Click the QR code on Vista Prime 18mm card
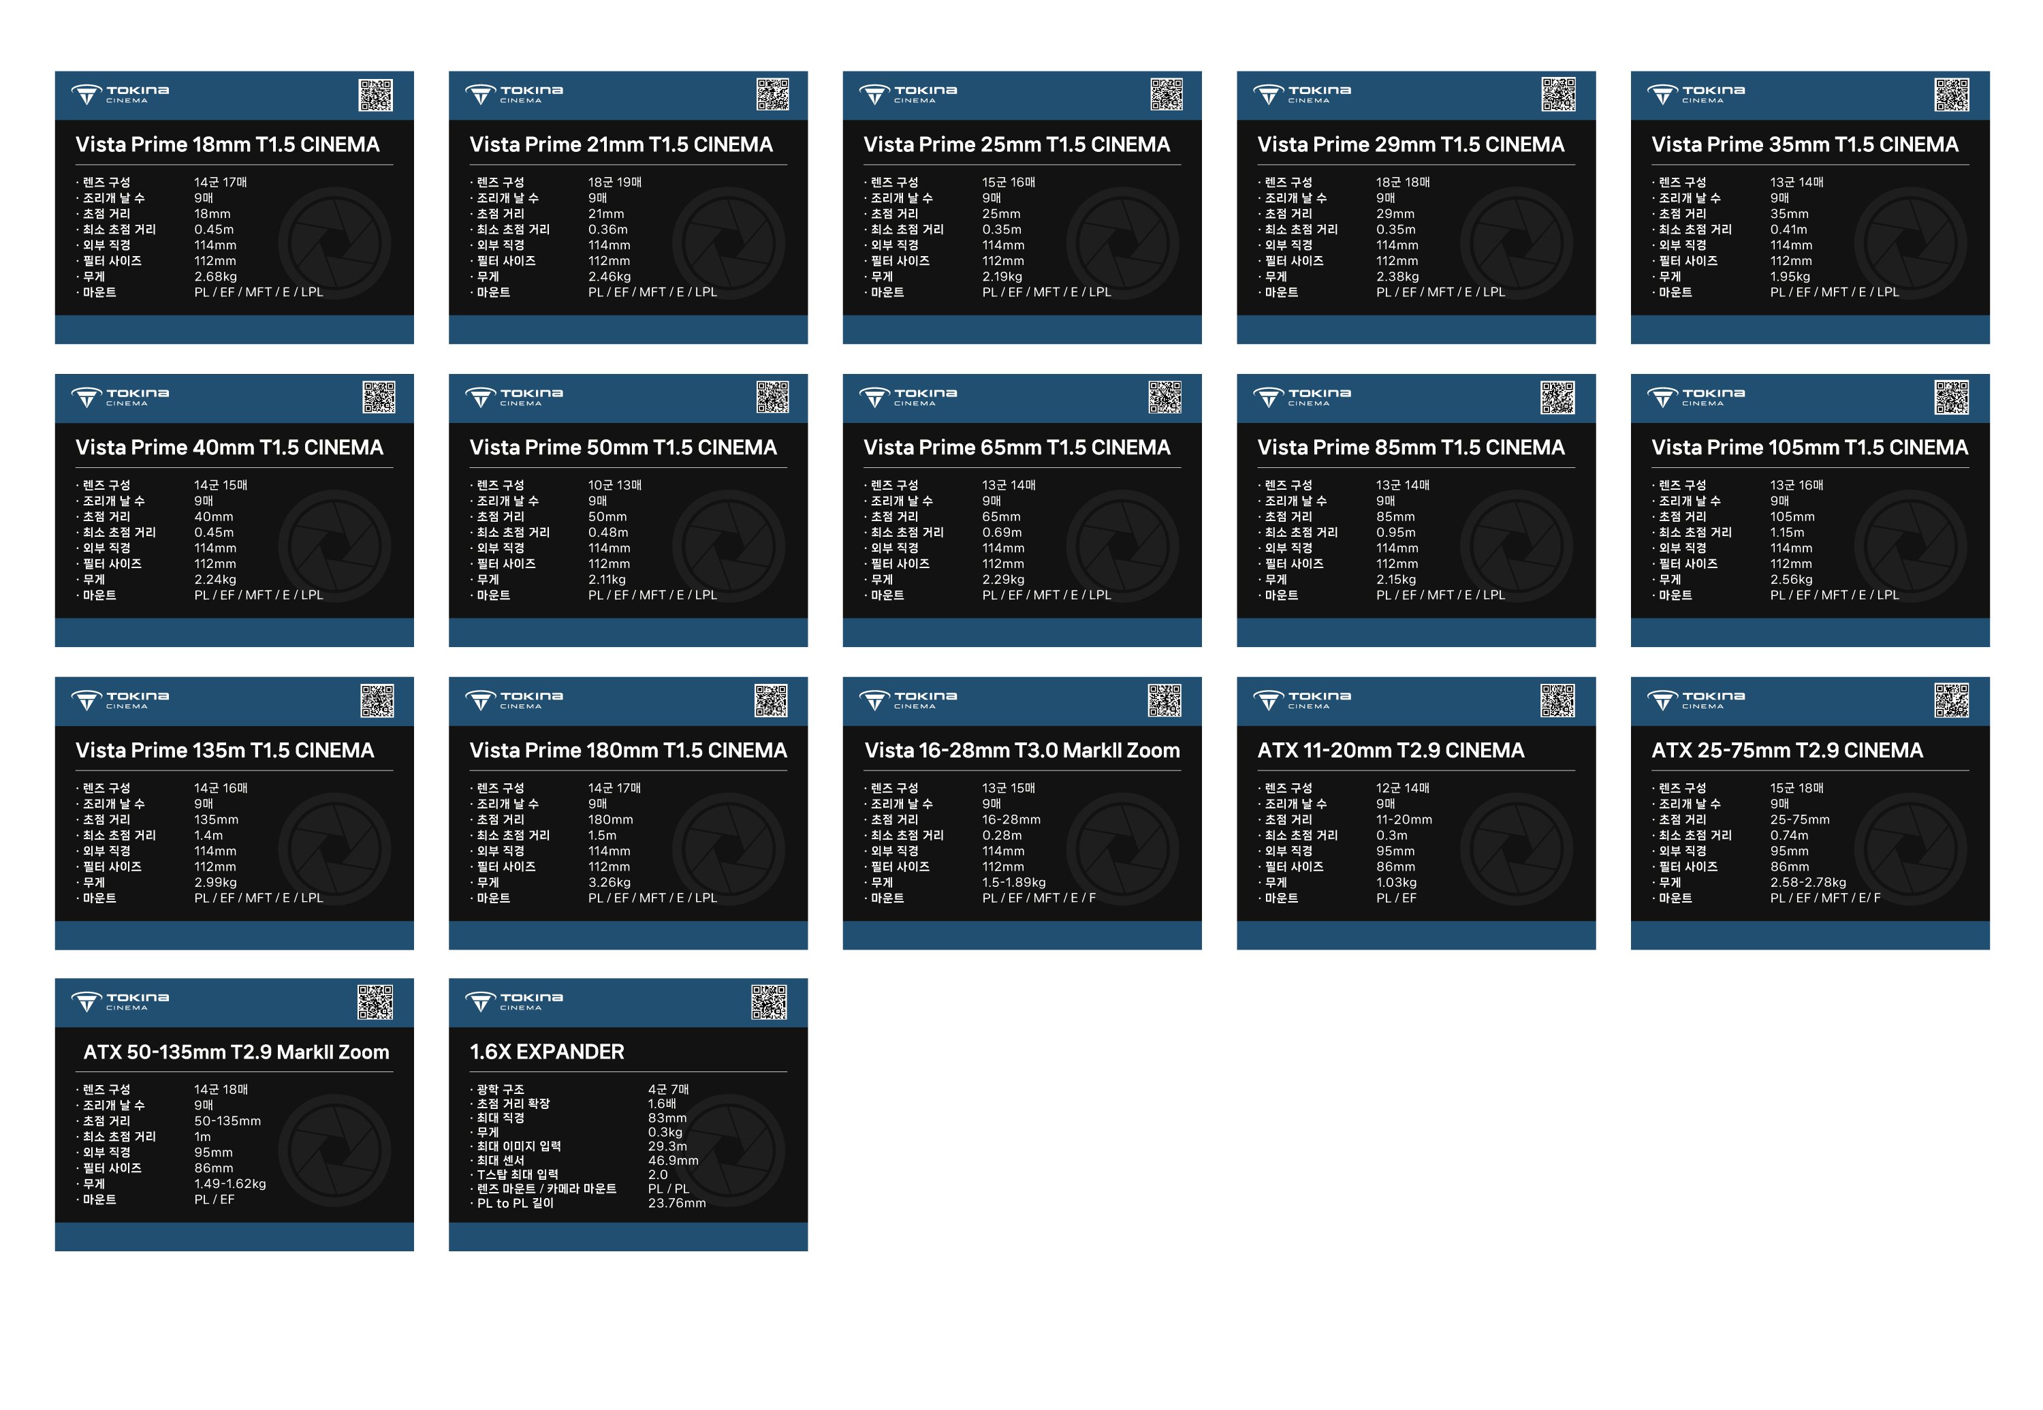The width and height of the screenshot is (2043, 1410). coord(375,95)
